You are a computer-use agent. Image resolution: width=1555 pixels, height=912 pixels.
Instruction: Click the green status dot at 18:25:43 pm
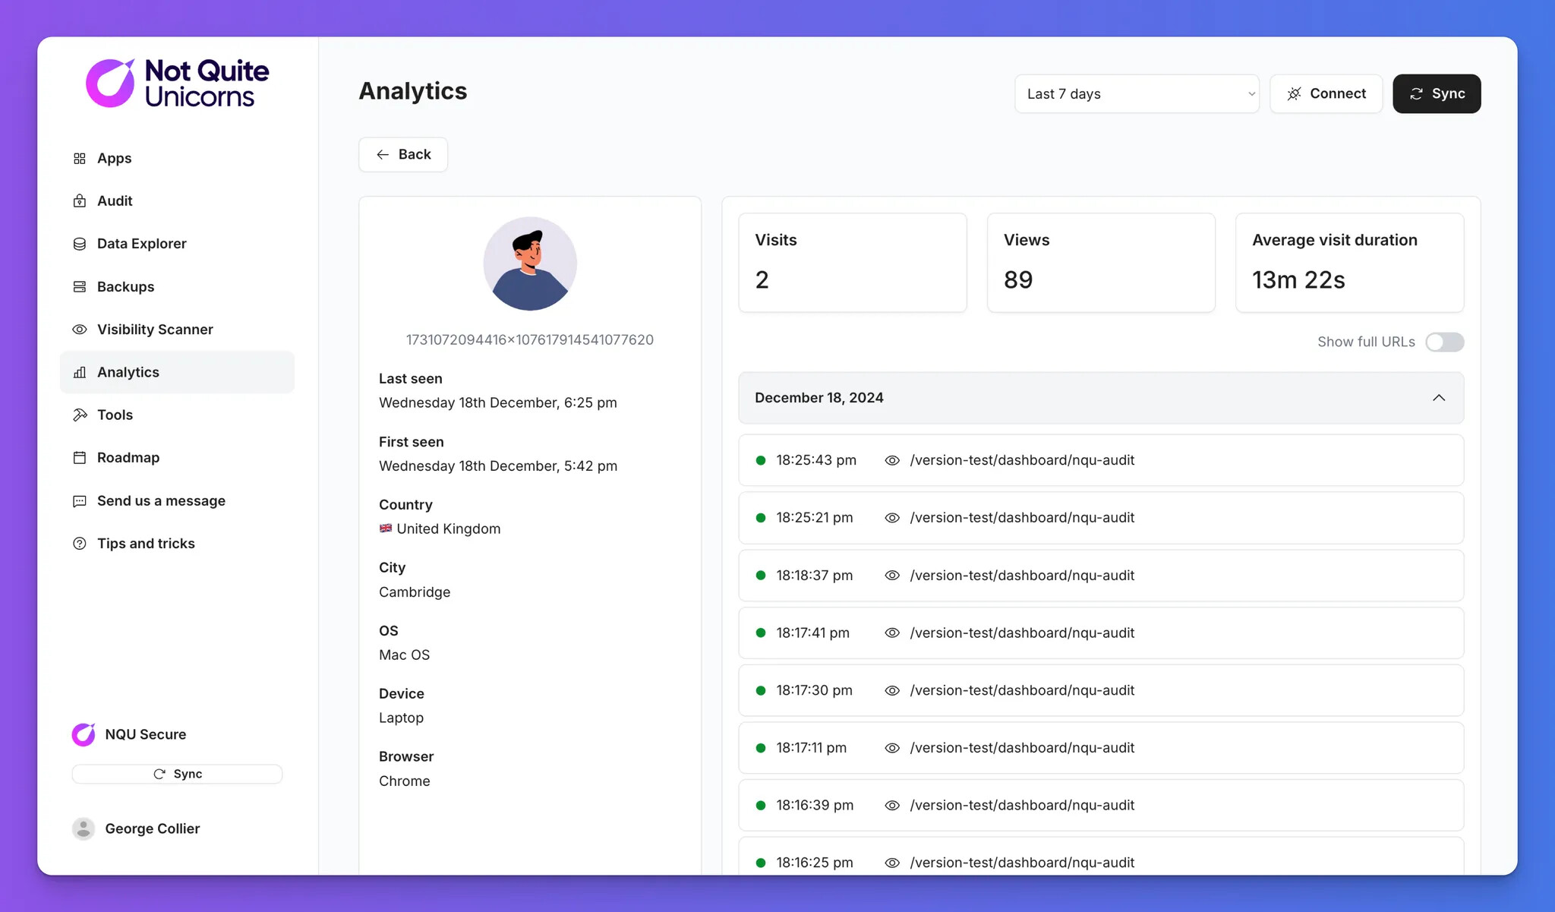pos(760,460)
